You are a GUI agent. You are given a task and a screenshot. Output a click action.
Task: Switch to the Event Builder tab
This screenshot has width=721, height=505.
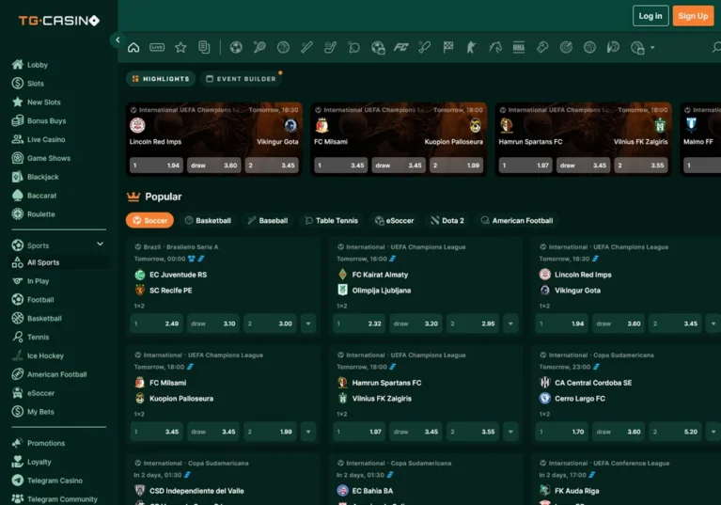click(242, 79)
